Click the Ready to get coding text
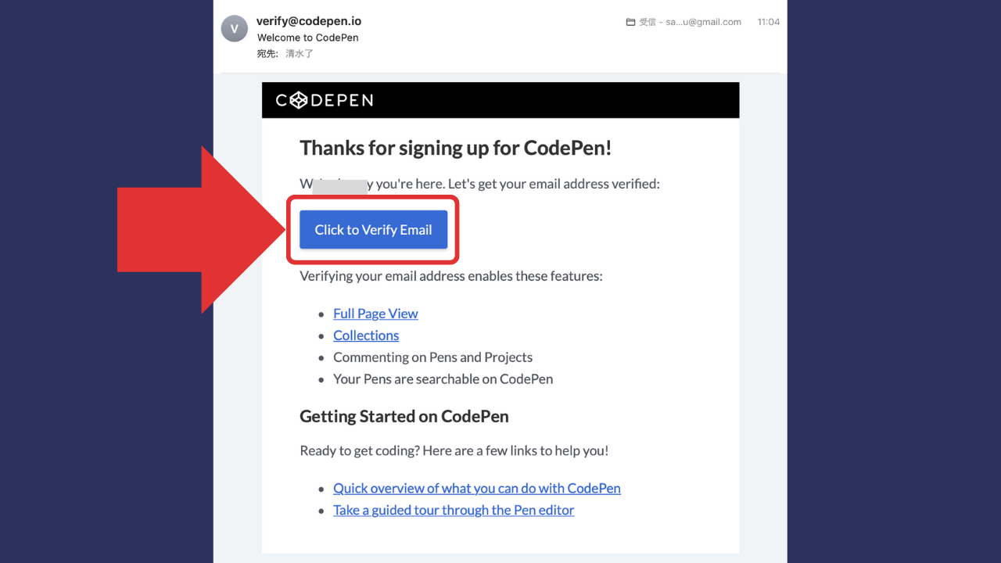Screen dimensions: 1001x563 (454, 450)
